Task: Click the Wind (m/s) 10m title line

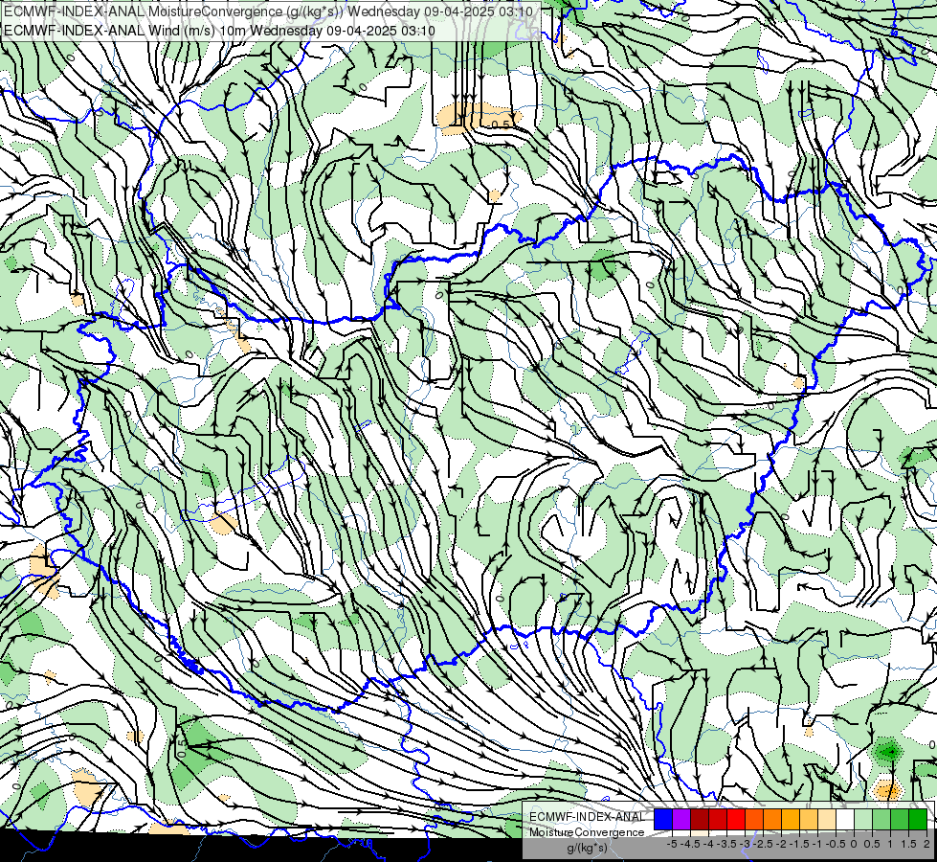Action: pyautogui.click(x=219, y=31)
